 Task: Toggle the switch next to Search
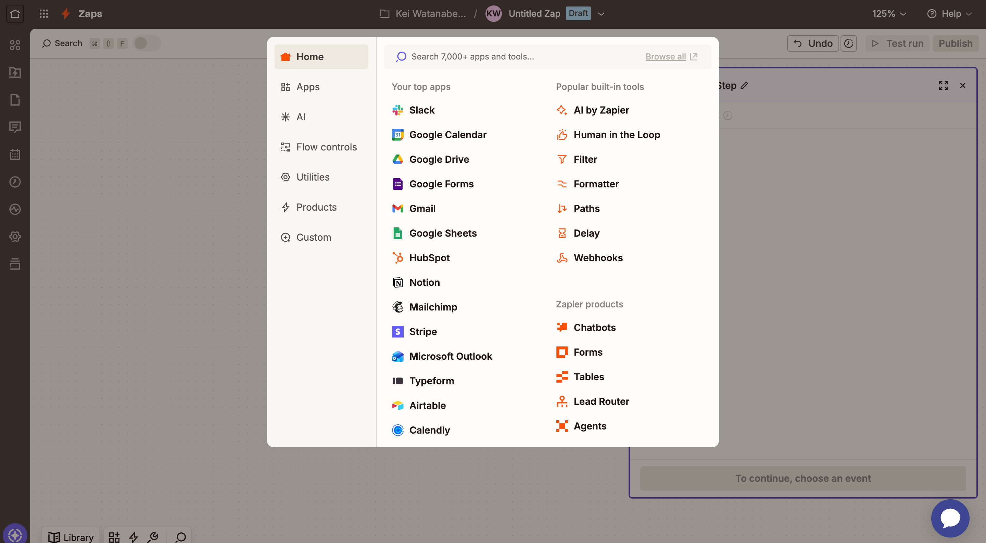147,43
